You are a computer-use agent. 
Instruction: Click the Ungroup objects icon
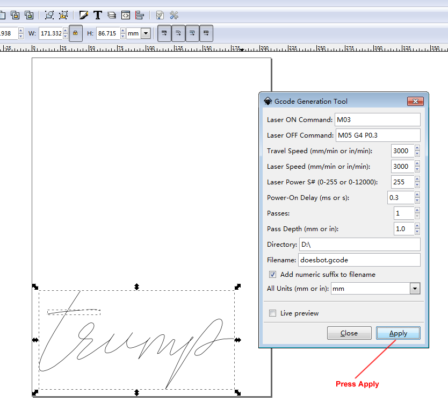[64, 15]
